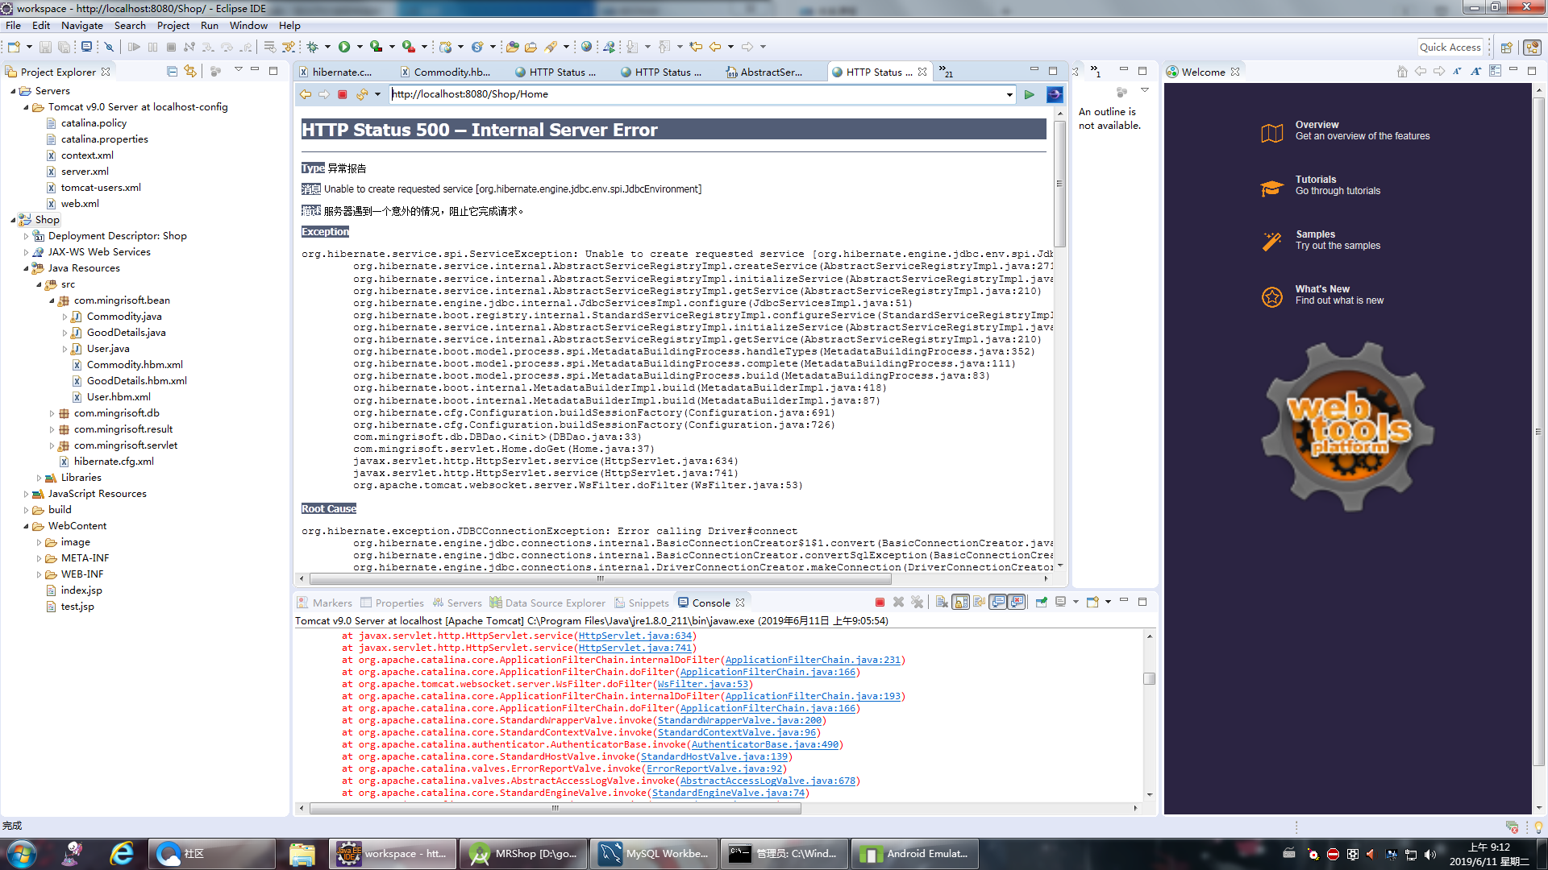Click the browser URL address field

tap(697, 94)
